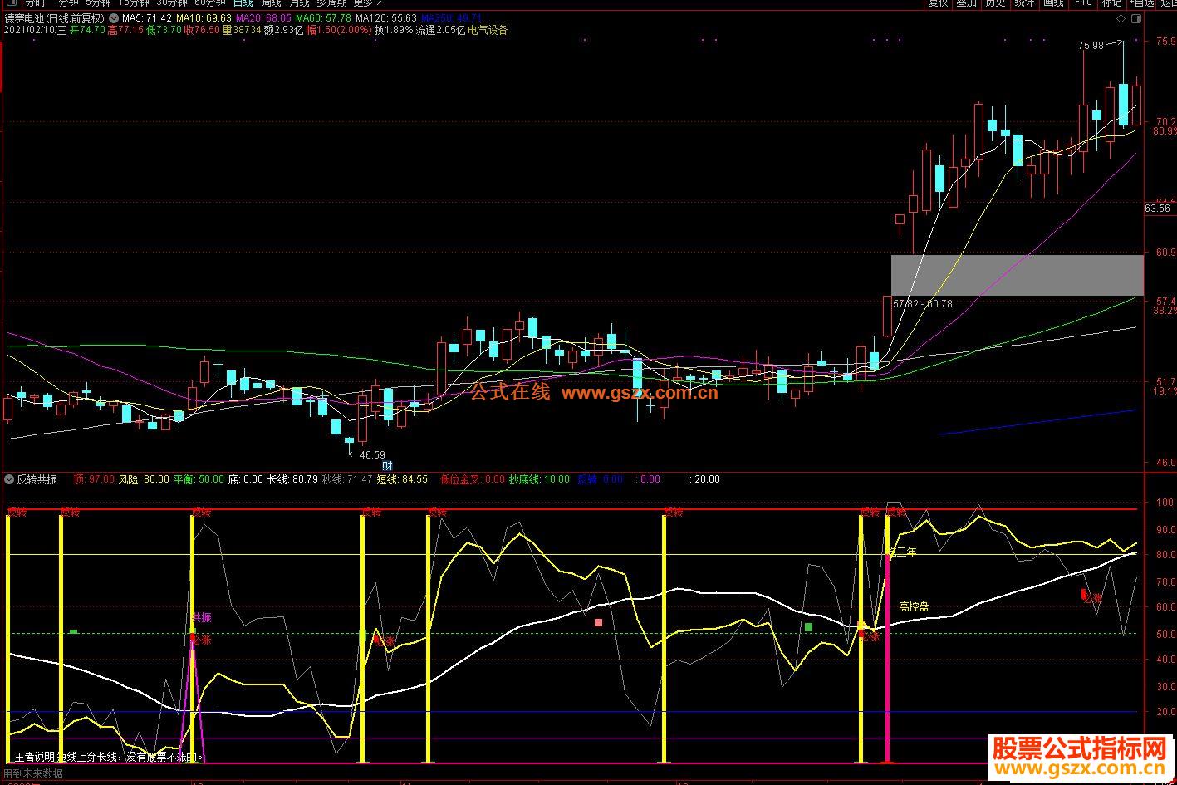Click the 长线: 80.79 indicator value
The height and width of the screenshot is (785, 1177).
[x=292, y=479]
